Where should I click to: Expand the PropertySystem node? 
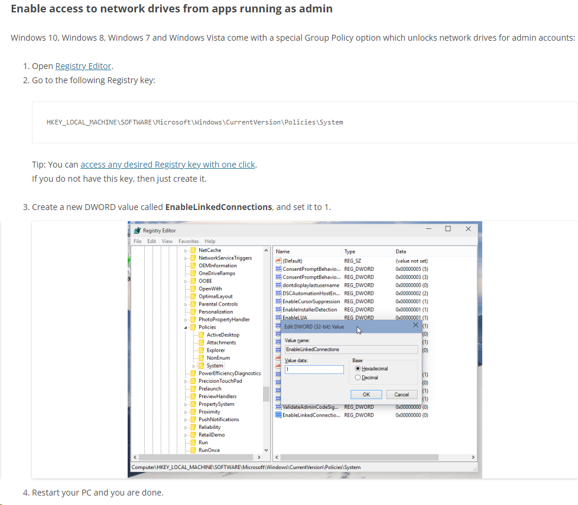pyautogui.click(x=186, y=405)
